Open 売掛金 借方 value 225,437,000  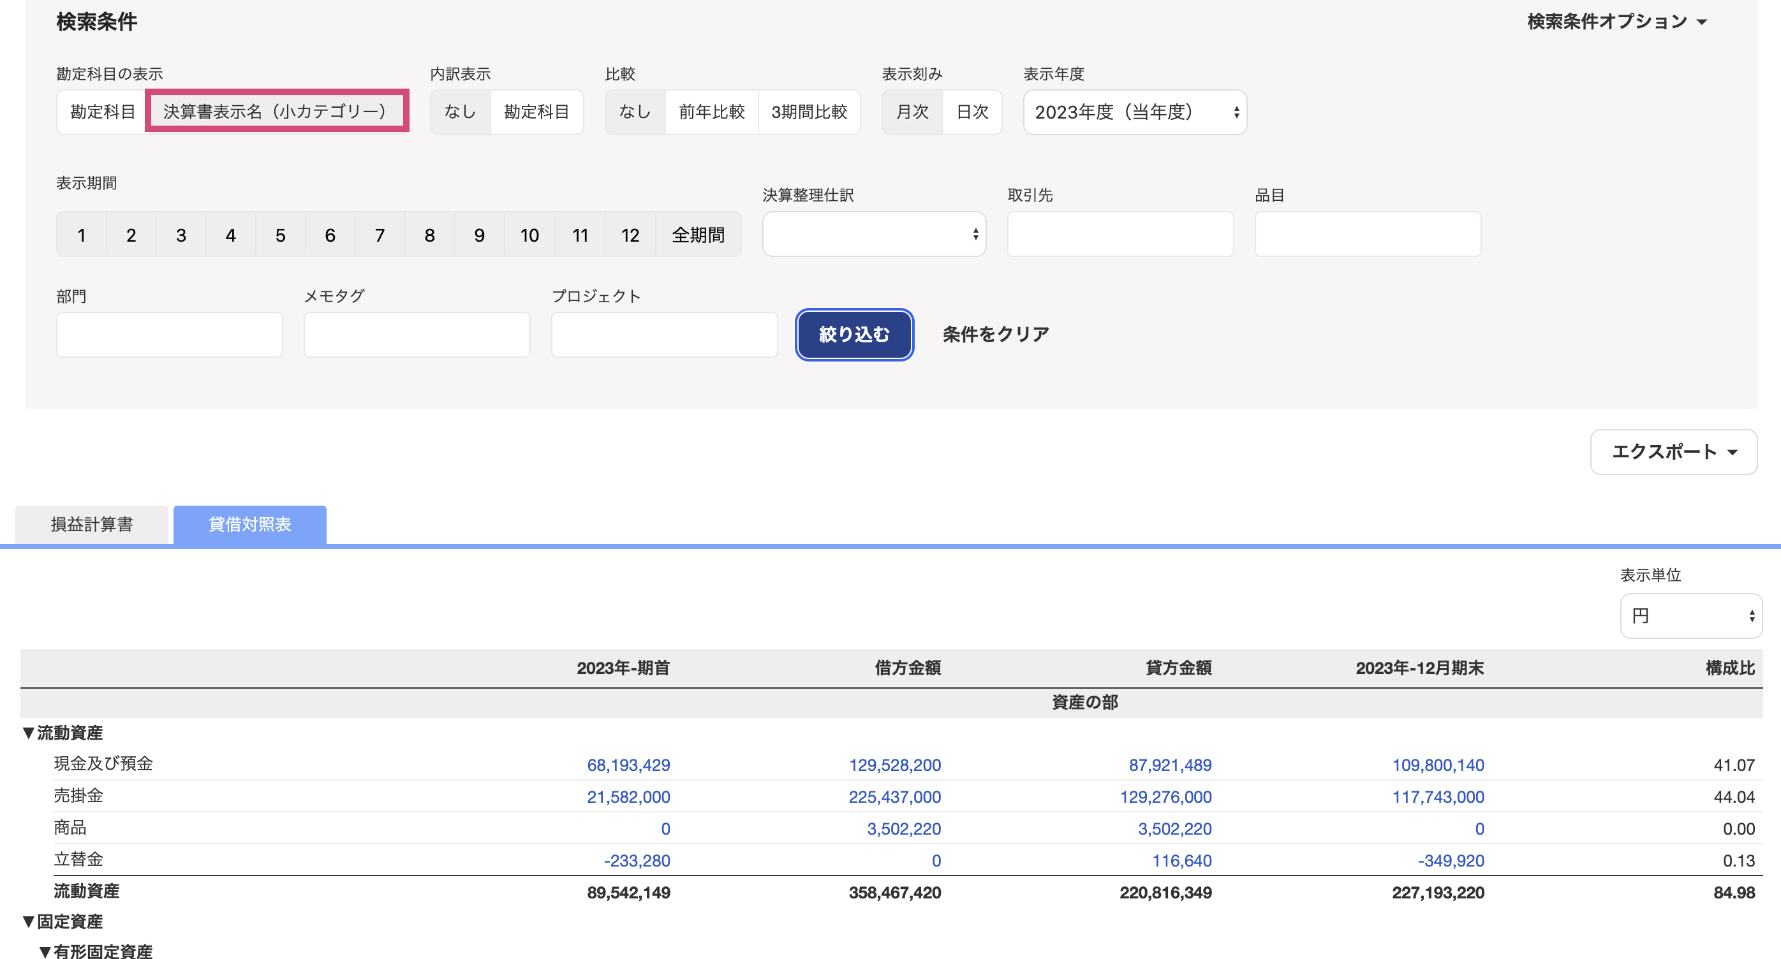point(895,796)
